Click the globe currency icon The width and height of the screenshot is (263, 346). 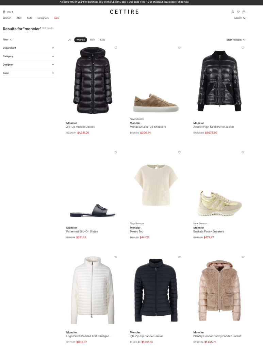[4, 12]
